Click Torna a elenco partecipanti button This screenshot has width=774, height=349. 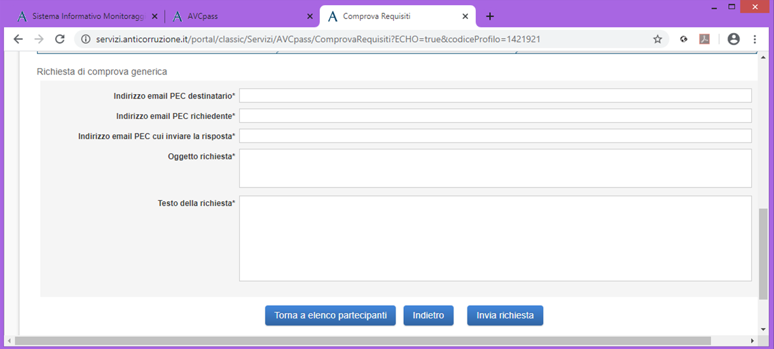pyautogui.click(x=331, y=315)
